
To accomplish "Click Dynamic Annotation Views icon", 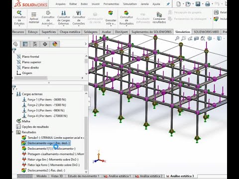I will tap(203, 38).
